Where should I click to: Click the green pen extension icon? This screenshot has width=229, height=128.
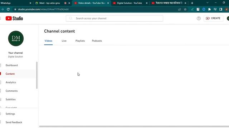pyautogui.click(x=192, y=9)
